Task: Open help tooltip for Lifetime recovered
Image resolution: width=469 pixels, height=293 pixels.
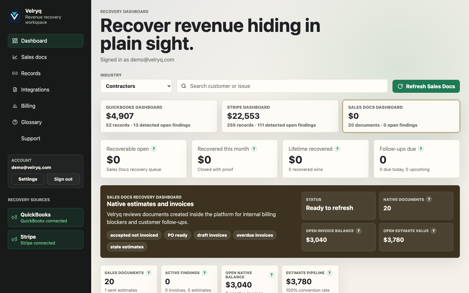Action: click(337, 149)
